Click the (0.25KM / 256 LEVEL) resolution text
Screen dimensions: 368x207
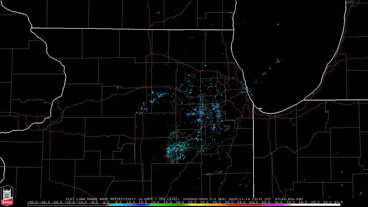(159, 199)
